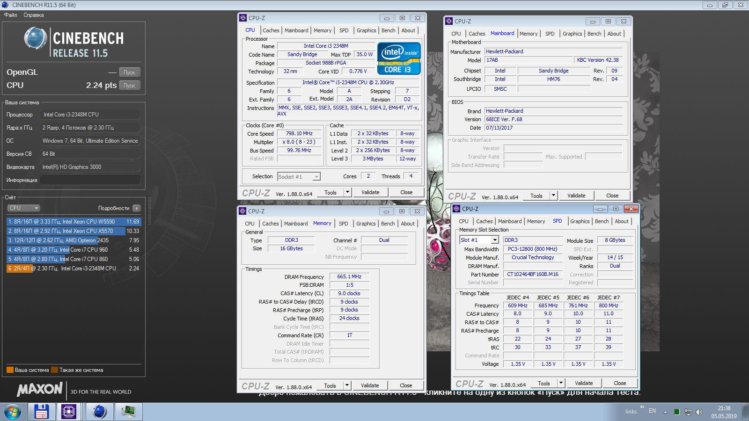Switch to Caches tab in CPU window
This screenshot has width=749, height=421.
tap(271, 30)
